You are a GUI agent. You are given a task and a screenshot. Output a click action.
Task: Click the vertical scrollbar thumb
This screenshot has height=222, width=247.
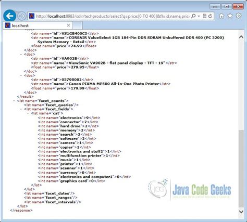pyautogui.click(x=241, y=168)
